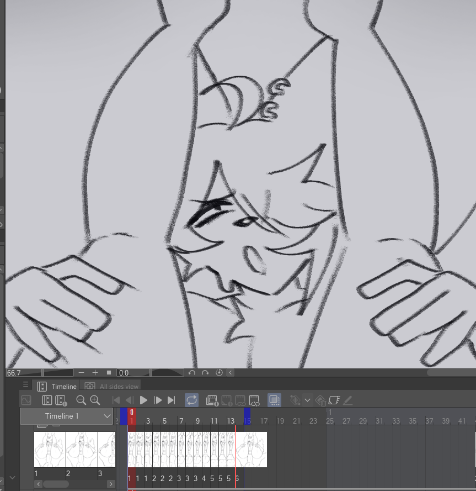Click the Delete specified cel icon
This screenshot has width=476, height=491.
point(254,400)
